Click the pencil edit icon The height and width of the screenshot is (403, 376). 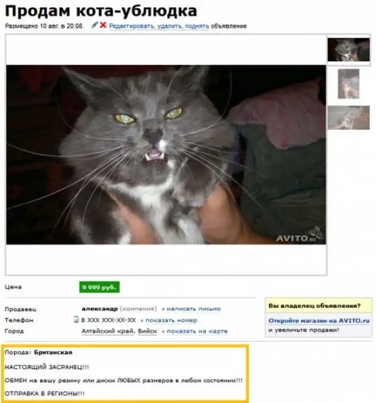click(x=95, y=25)
